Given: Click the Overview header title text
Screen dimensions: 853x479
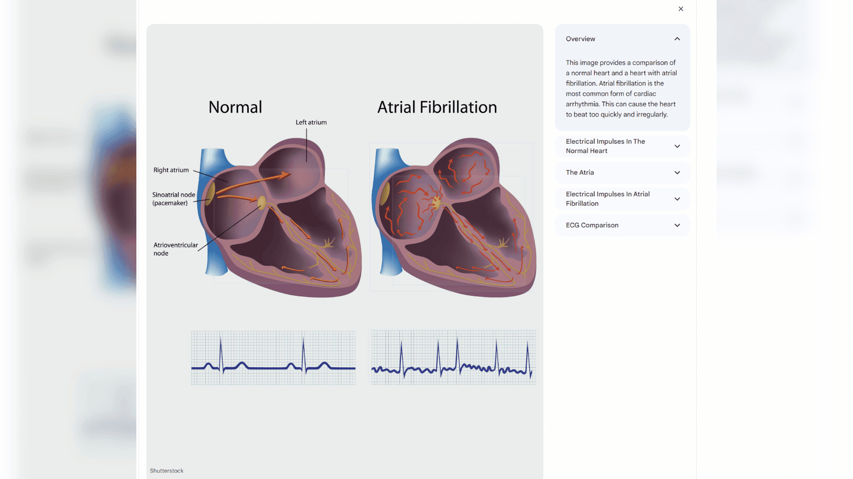Looking at the screenshot, I should (580, 39).
